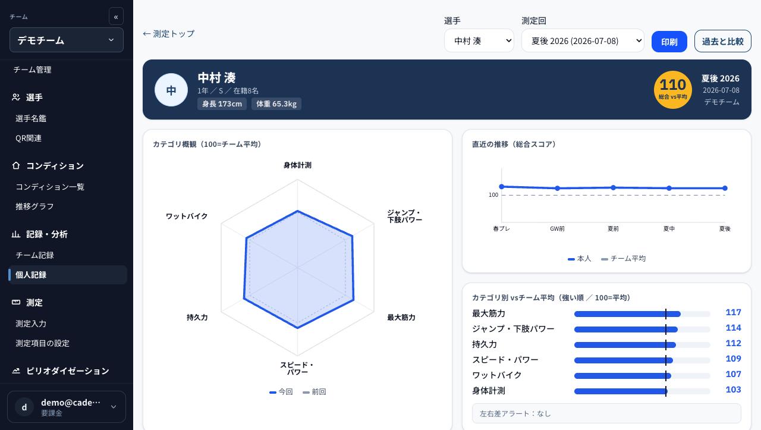Click the 印刷 print button
Viewport: 761px width, 430px height.
pos(669,42)
